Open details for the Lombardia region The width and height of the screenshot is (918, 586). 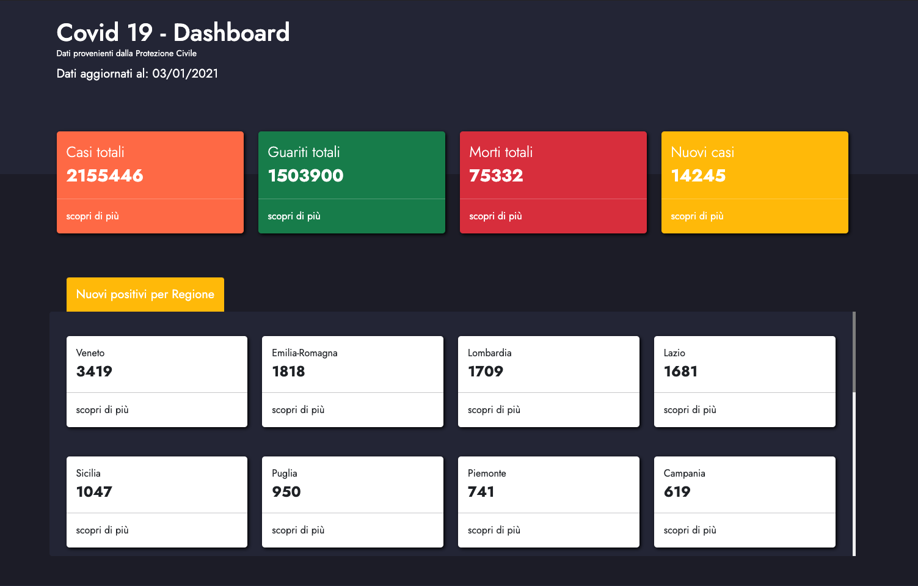click(494, 409)
